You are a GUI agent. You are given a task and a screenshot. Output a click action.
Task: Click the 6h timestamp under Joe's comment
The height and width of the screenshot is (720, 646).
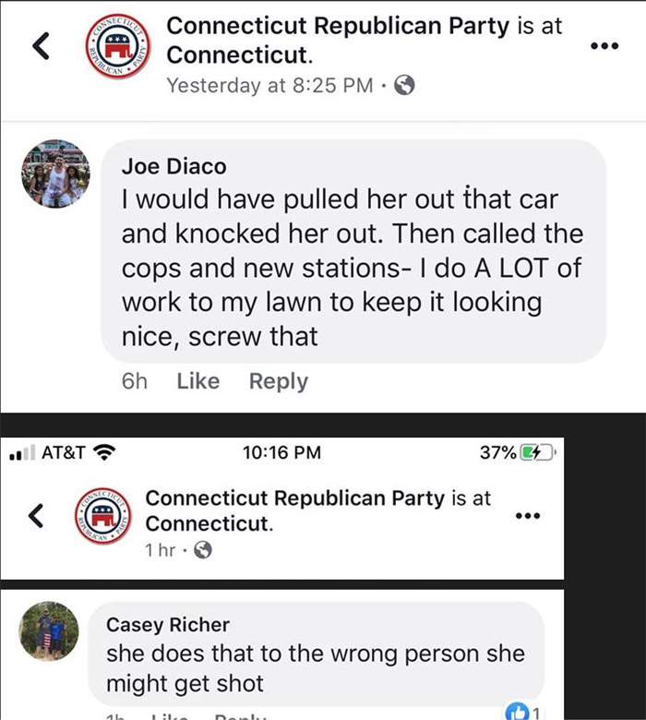135,381
